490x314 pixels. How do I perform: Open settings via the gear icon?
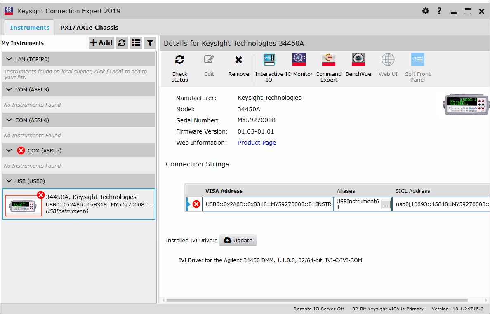[x=425, y=11]
